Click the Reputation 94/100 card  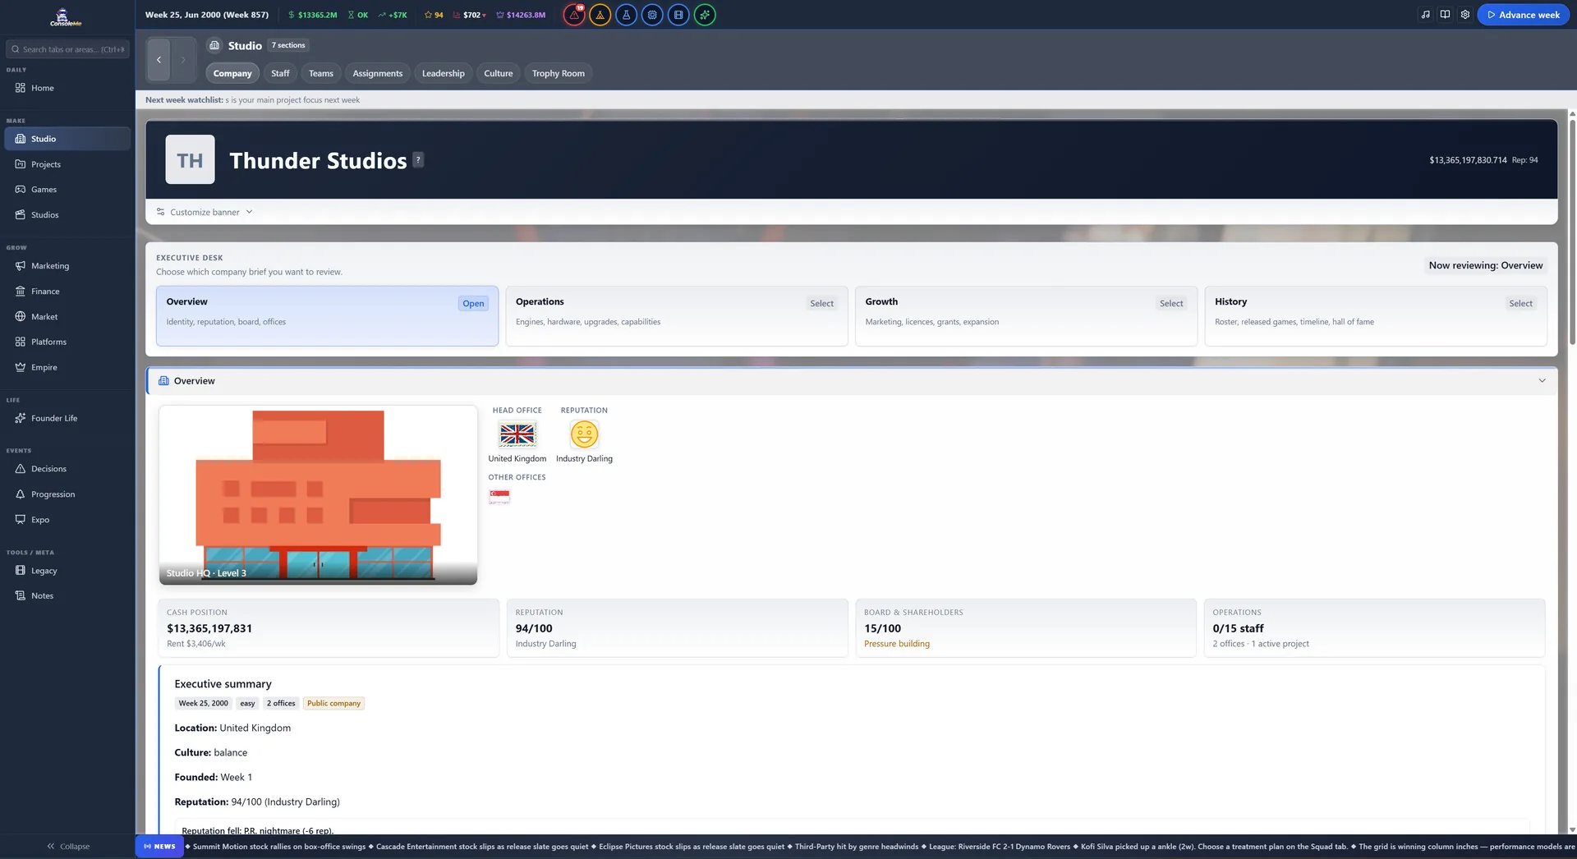point(677,628)
